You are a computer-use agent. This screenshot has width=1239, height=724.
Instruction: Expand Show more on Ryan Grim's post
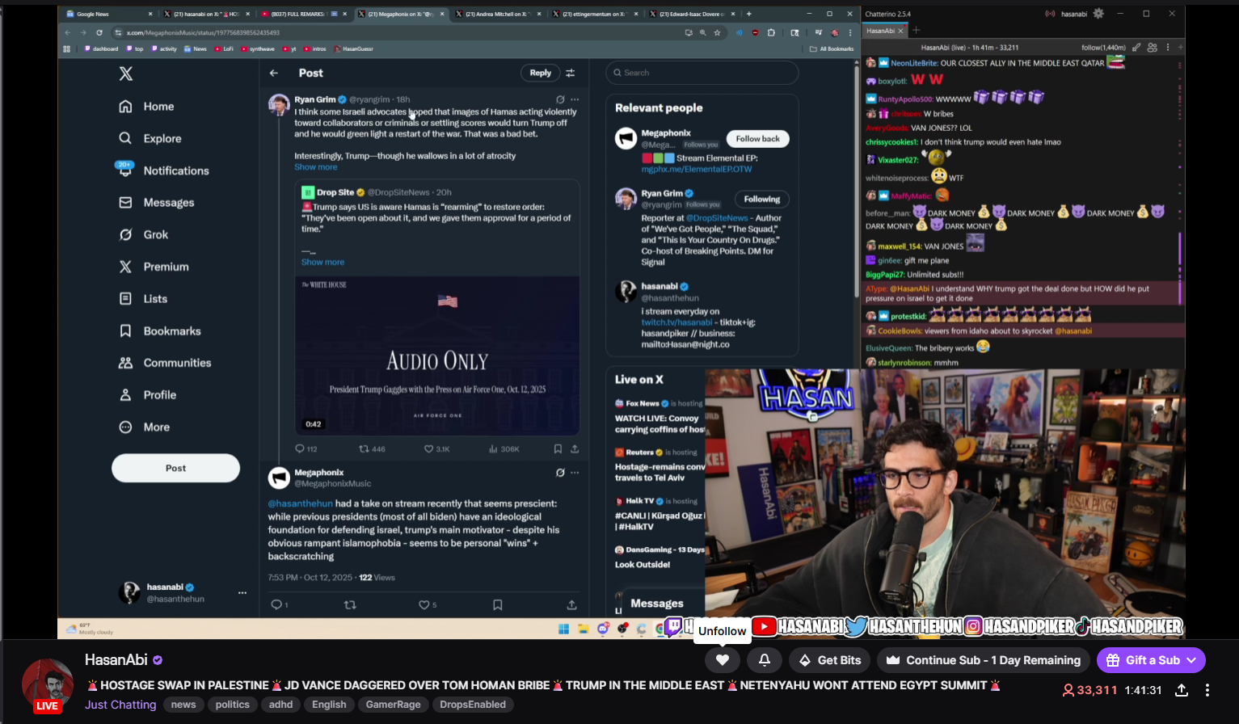(316, 167)
